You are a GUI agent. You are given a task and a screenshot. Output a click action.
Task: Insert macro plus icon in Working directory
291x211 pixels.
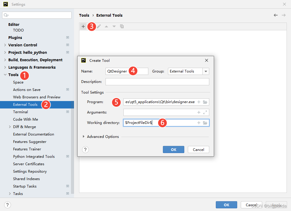[x=199, y=123]
